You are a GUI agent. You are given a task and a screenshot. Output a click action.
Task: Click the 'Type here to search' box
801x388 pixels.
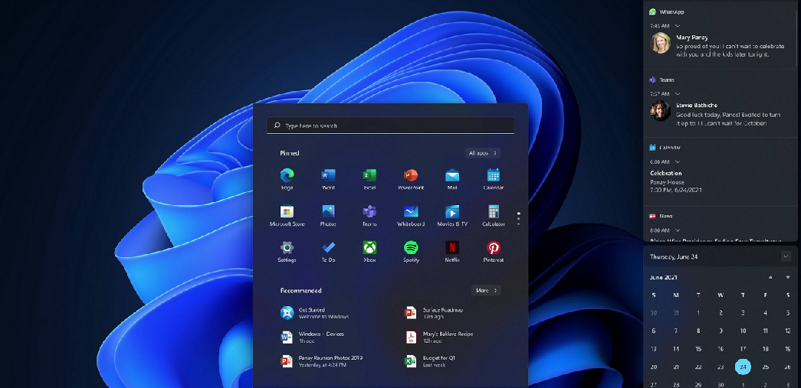pos(390,126)
